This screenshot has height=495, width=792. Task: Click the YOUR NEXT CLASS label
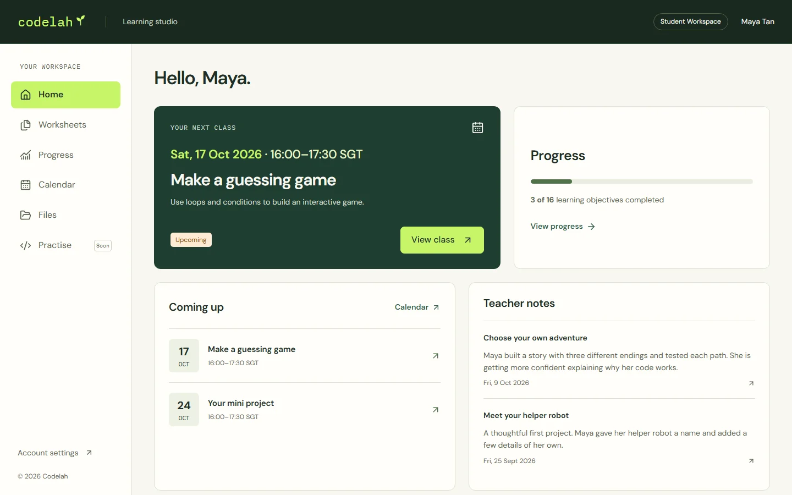[203, 128]
